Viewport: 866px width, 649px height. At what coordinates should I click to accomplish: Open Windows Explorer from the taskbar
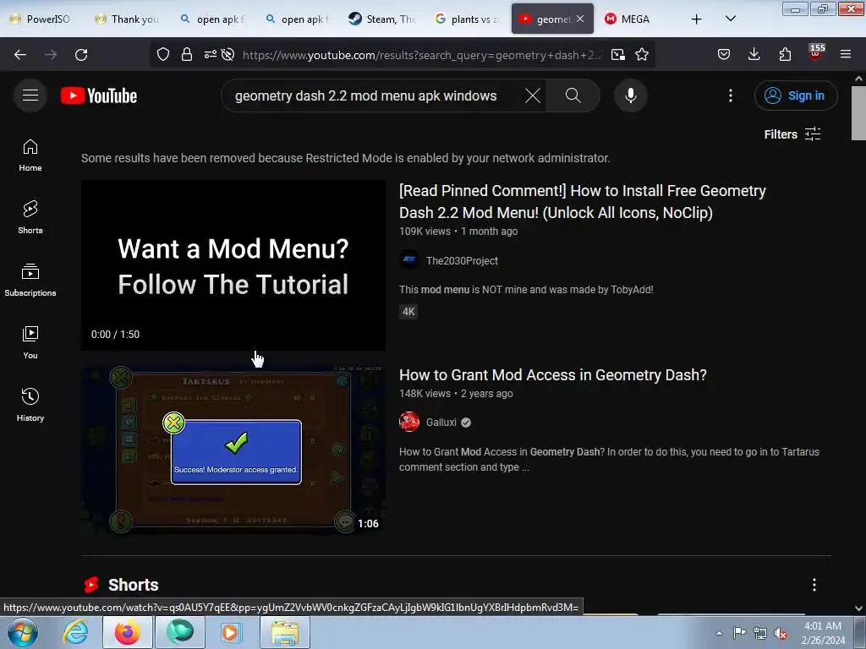tap(284, 632)
